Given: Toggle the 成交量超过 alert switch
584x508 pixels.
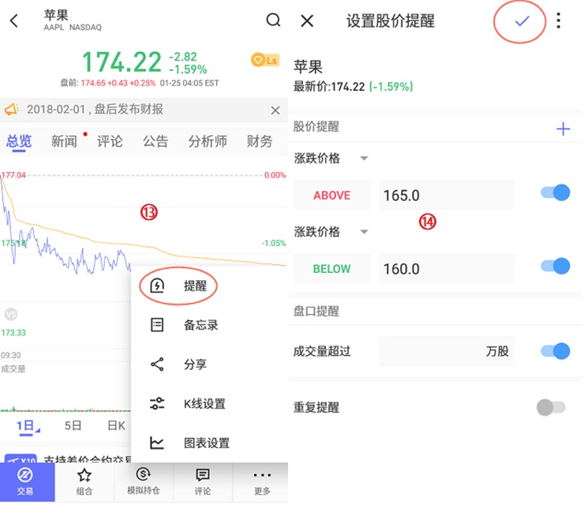Looking at the screenshot, I should coord(556,351).
